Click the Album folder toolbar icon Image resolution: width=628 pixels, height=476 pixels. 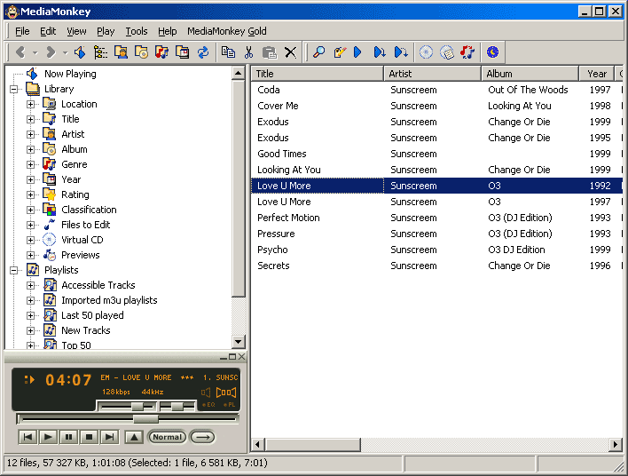tap(141, 52)
